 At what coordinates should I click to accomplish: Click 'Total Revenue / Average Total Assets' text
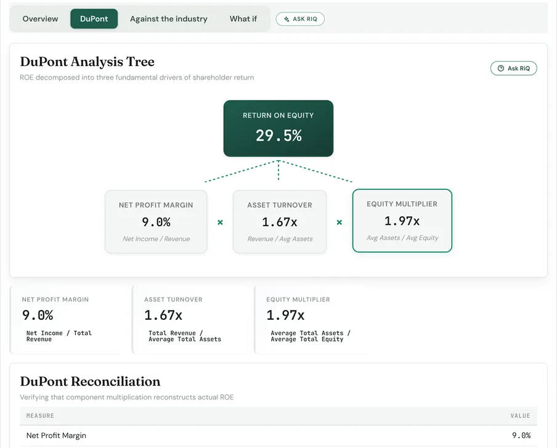coord(185,336)
